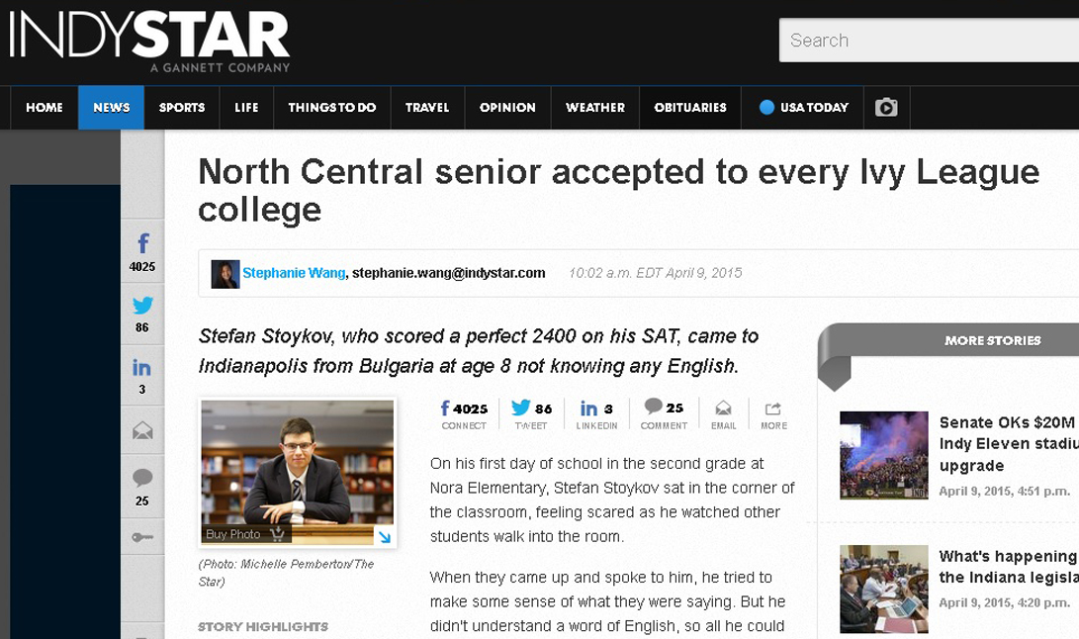Go to the Sports section
The image size is (1079, 639).
point(182,108)
